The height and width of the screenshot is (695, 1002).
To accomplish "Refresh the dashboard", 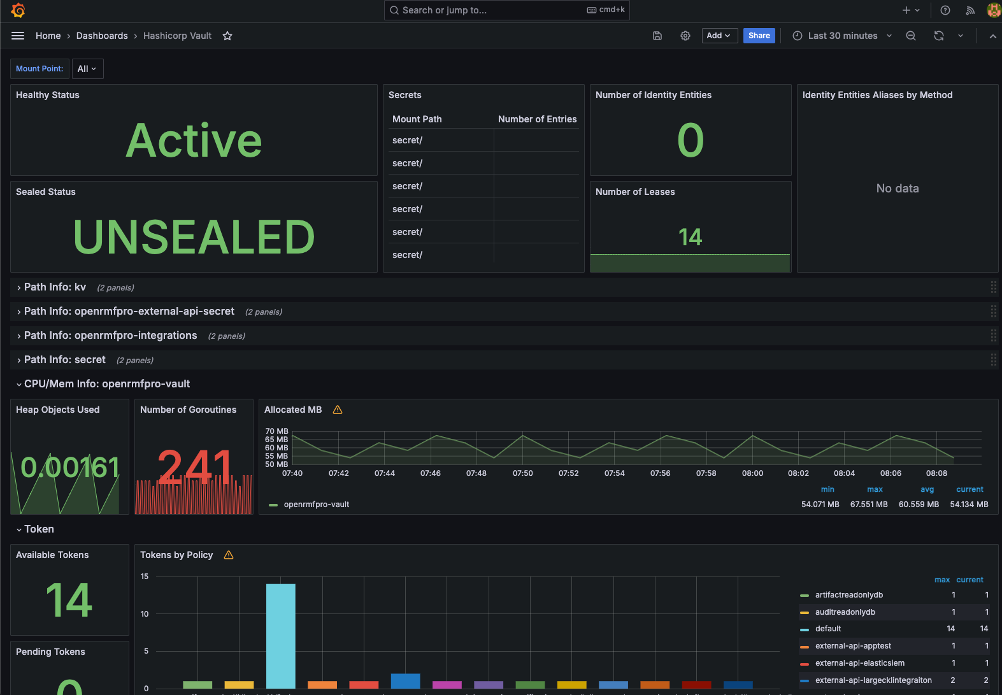I will tap(939, 36).
